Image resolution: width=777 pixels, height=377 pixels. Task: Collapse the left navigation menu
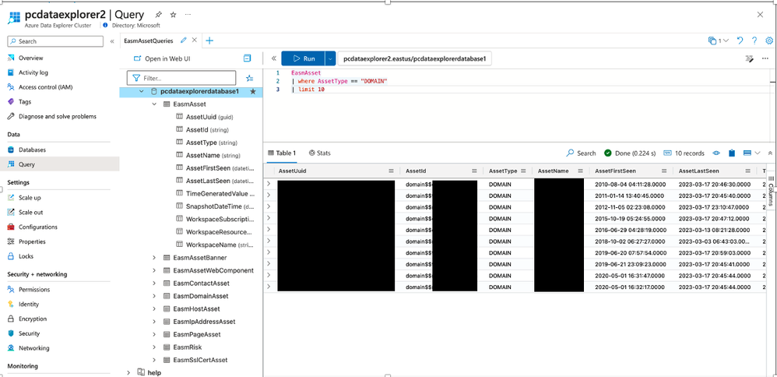click(112, 41)
